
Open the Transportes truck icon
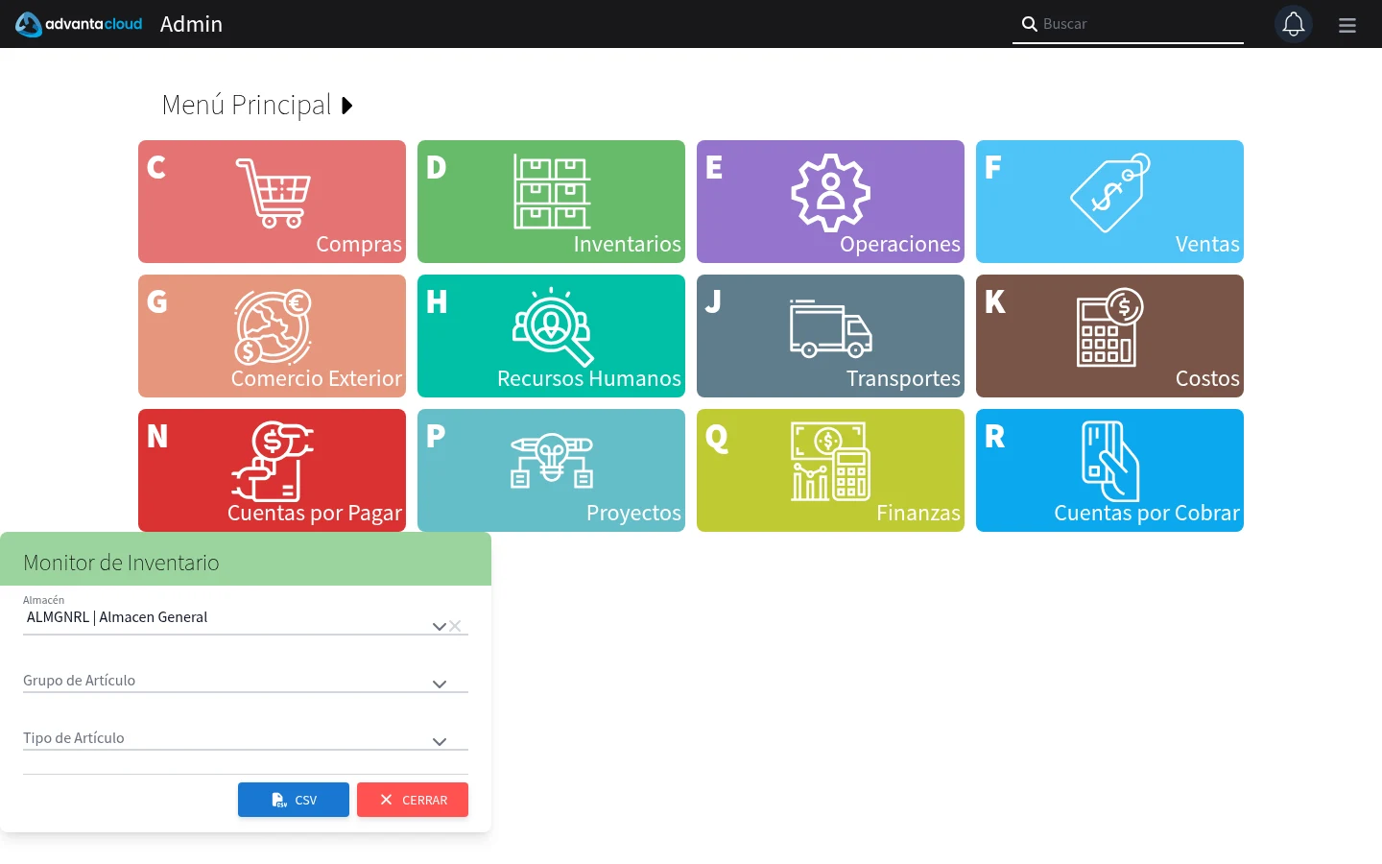831,328
